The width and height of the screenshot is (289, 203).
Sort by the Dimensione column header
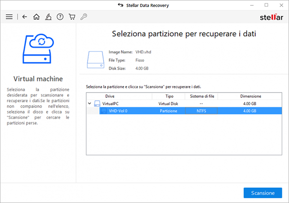(250, 96)
